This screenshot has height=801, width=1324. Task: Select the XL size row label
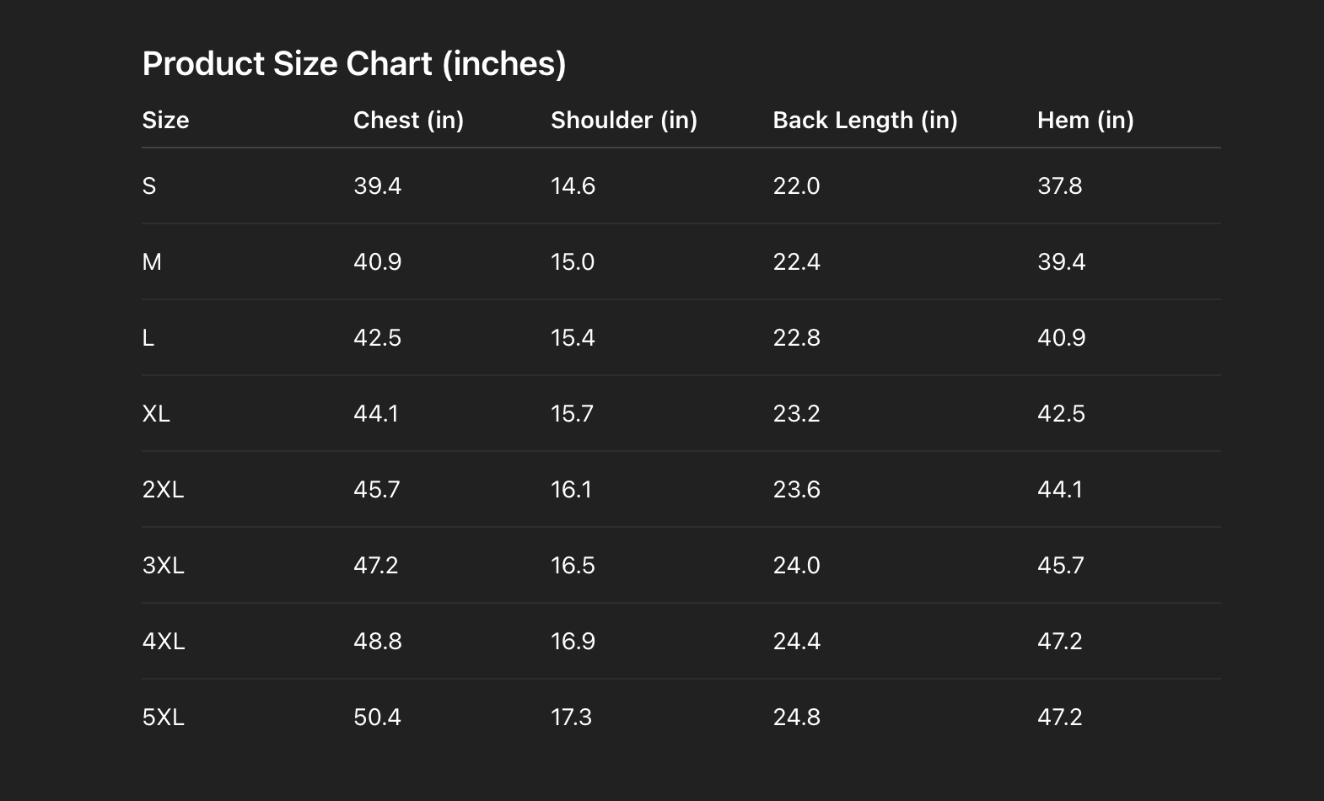pos(156,414)
